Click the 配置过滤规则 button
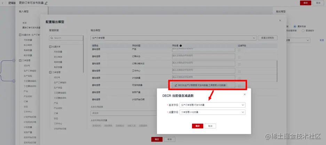Screen dimensions: 326x145 tap(268, 38)
